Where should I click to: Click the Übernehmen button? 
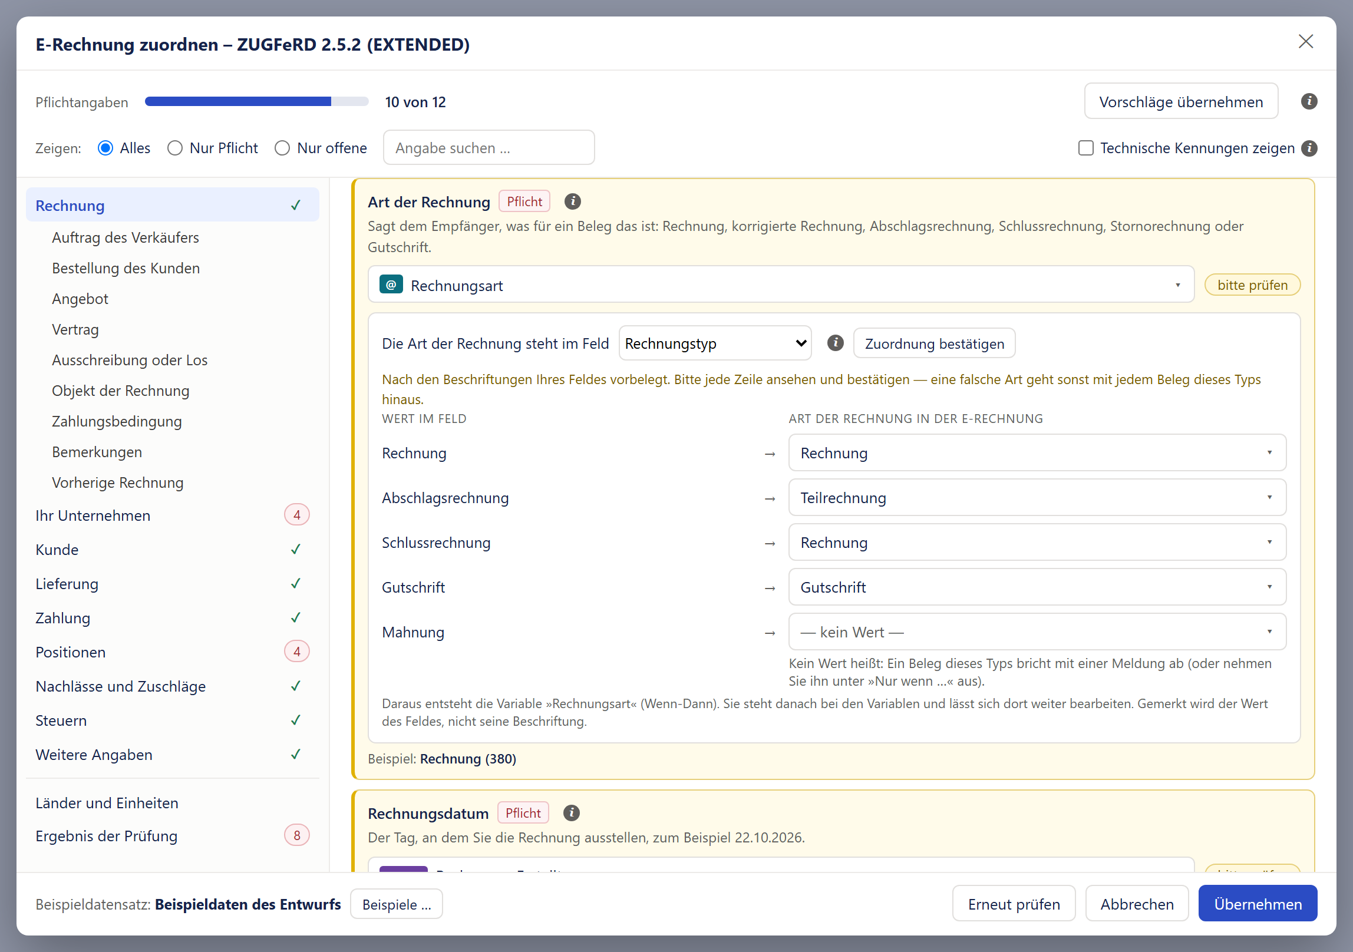tap(1258, 904)
